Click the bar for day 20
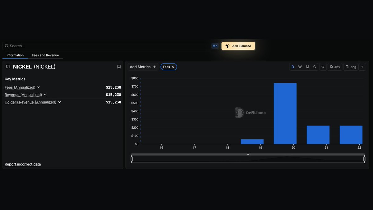 (285, 114)
